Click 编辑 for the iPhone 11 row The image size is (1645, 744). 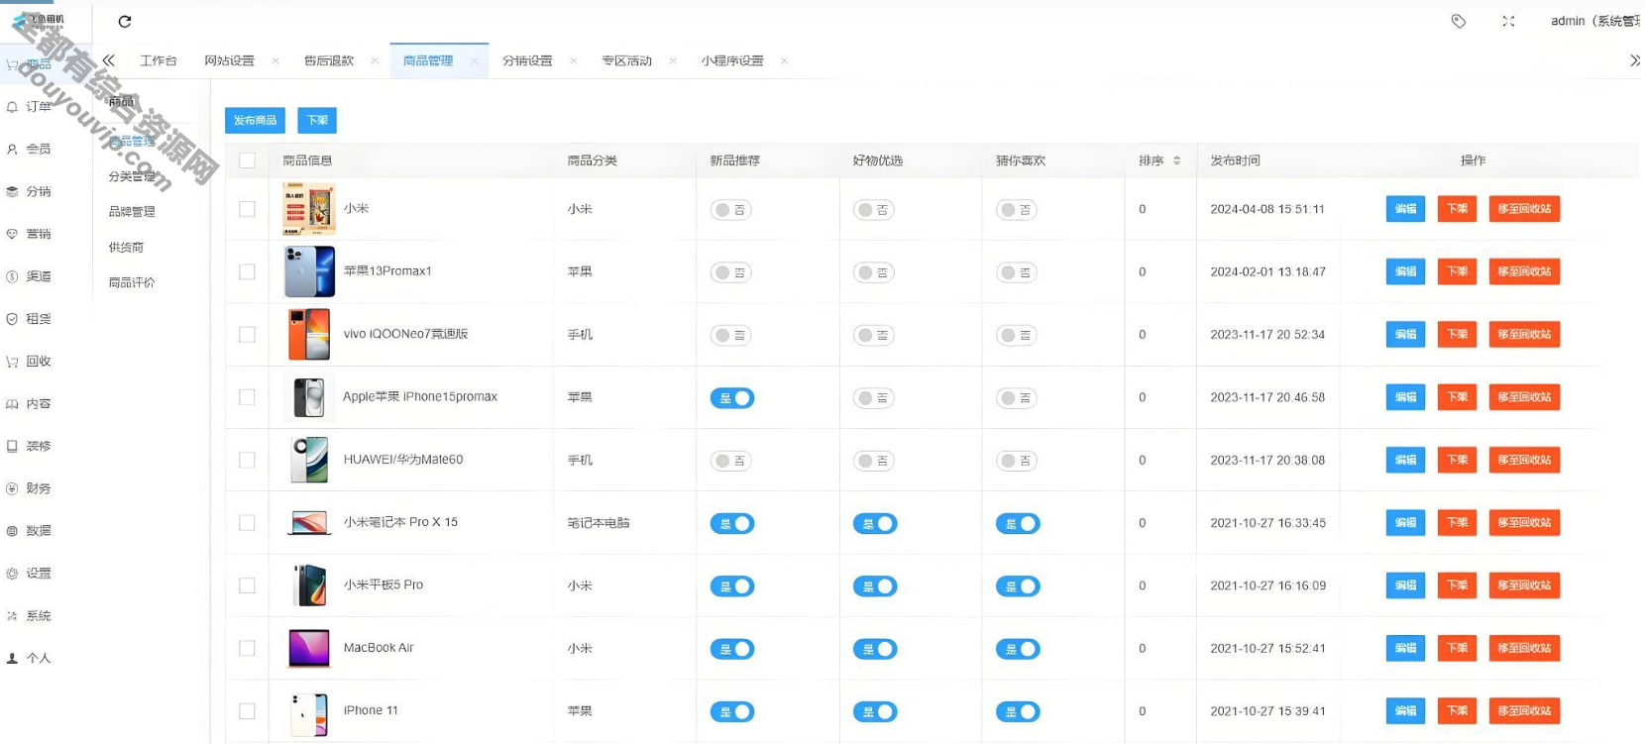click(x=1405, y=711)
